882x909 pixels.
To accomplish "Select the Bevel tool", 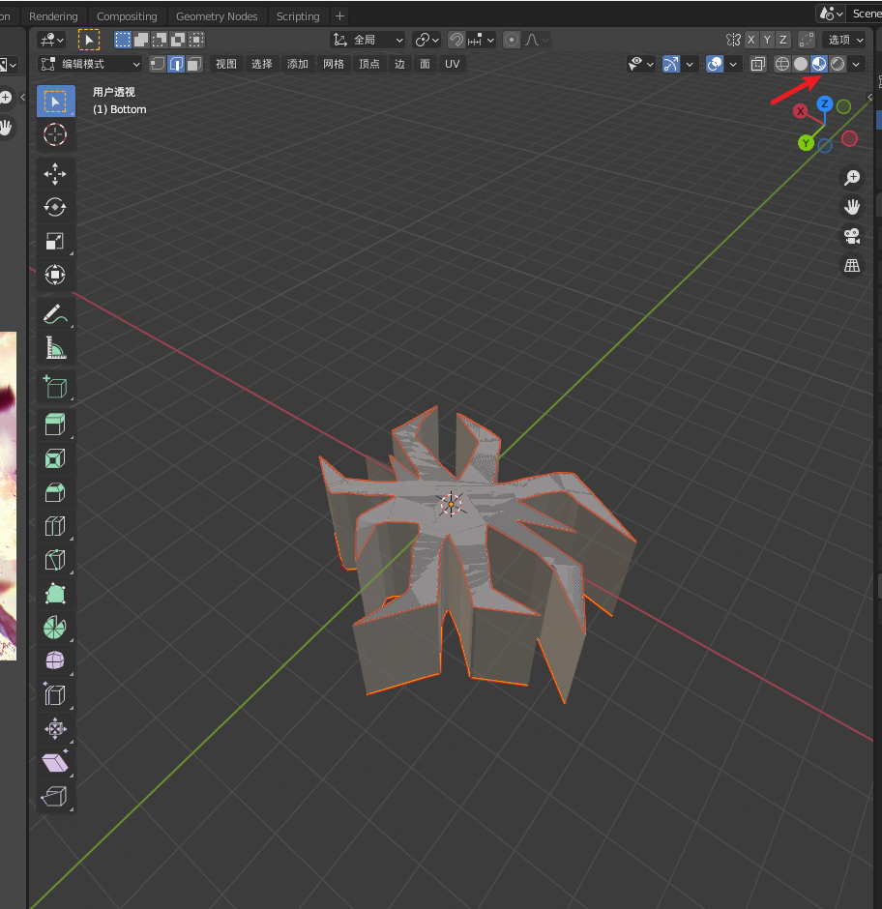I will point(56,492).
